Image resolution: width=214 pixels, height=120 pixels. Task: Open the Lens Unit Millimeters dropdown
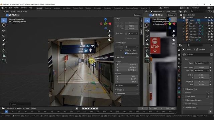(201, 71)
